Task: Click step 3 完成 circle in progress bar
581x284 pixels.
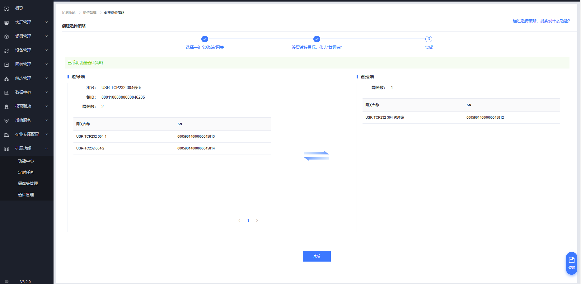Action: tap(429, 39)
